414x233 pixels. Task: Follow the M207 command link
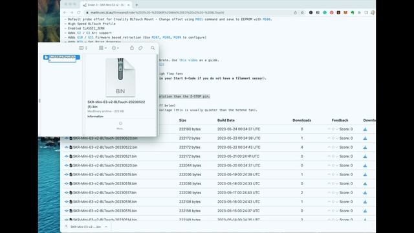pos(155,38)
